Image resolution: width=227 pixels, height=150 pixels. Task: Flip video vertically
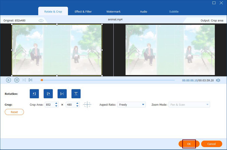76,94
